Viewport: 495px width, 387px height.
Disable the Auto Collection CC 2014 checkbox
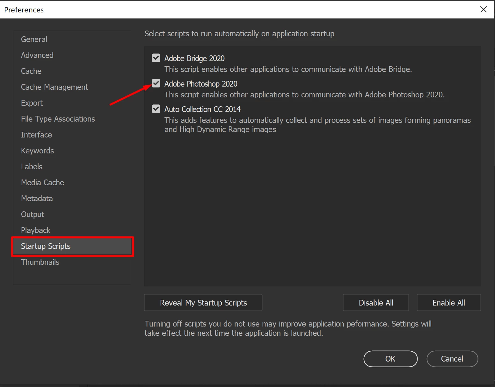coord(156,109)
